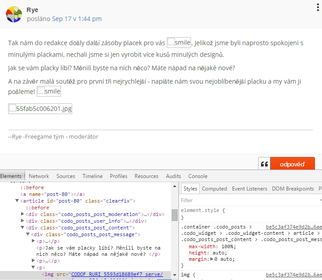Click the max-width: 100% style property
Image resolution: width=322 pixels, height=280 pixels.
(x=212, y=246)
